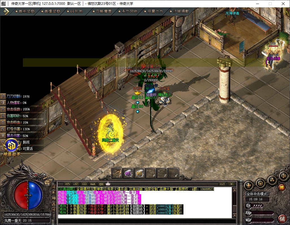Click the chat bubble toolbar icon
Viewport: 290px width, 225px height.
(x=101, y=184)
